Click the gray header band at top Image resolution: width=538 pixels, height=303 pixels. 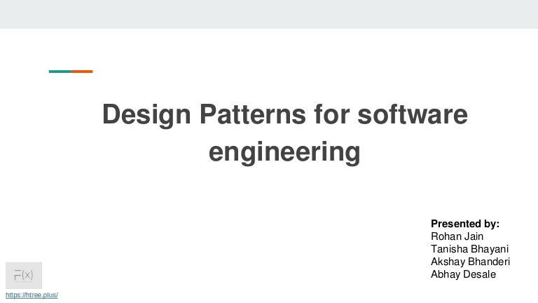(x=269, y=14)
